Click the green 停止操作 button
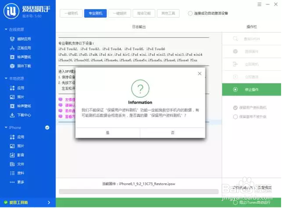289x208 pixels. (x=251, y=90)
